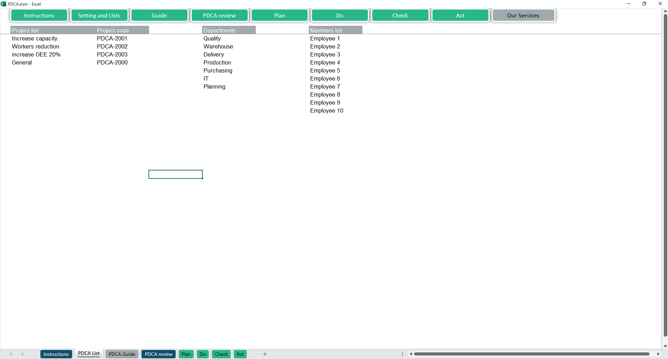Click the sheet tab bar resize handle
This screenshot has height=359, width=668.
tap(402, 354)
